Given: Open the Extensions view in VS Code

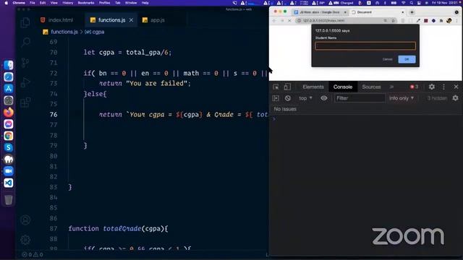Looking at the screenshot, I should [25, 103].
